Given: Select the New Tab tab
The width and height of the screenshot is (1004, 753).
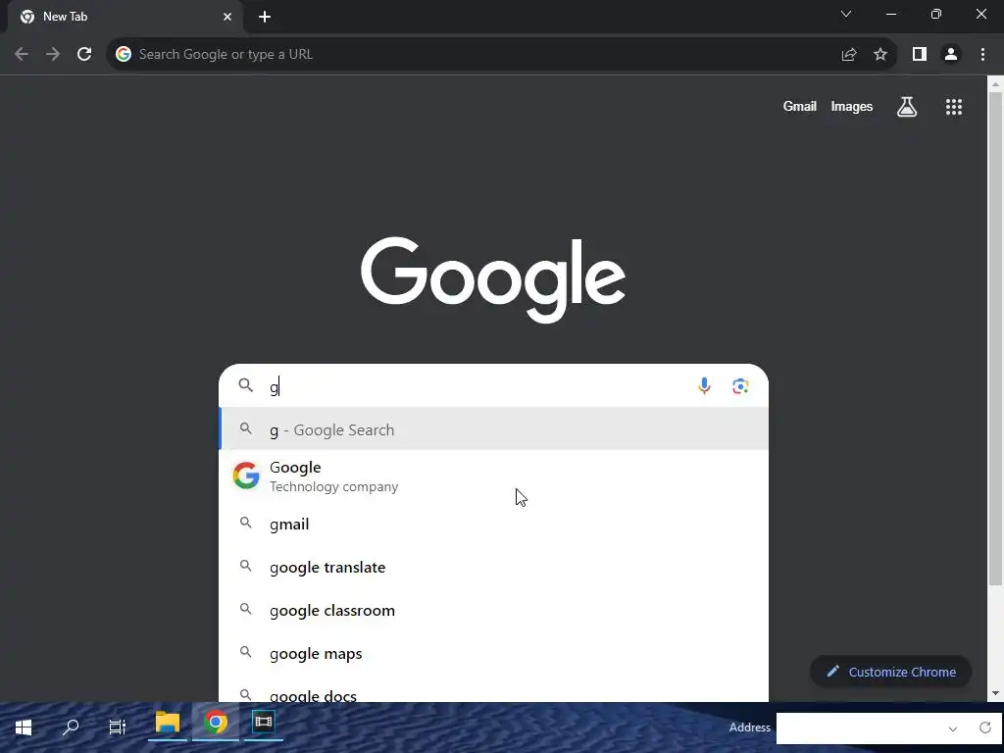Looking at the screenshot, I should click(x=125, y=17).
